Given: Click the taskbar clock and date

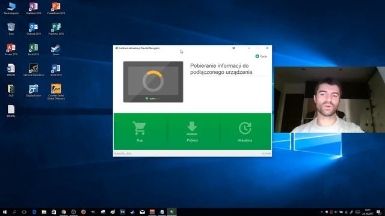Looking at the screenshot, I should (x=368, y=212).
